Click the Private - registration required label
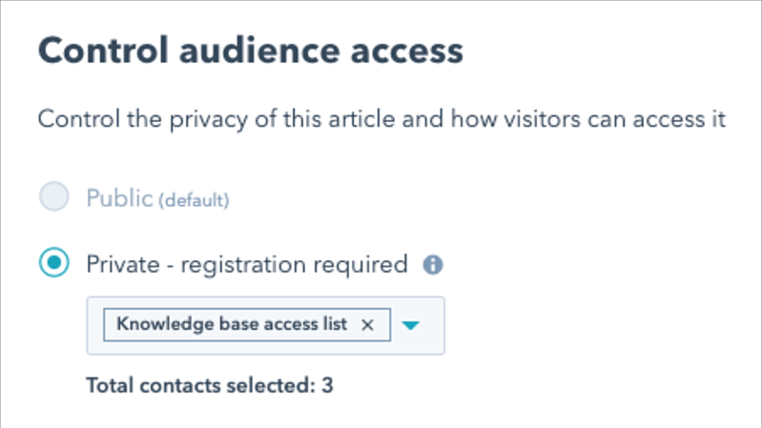 point(247,265)
